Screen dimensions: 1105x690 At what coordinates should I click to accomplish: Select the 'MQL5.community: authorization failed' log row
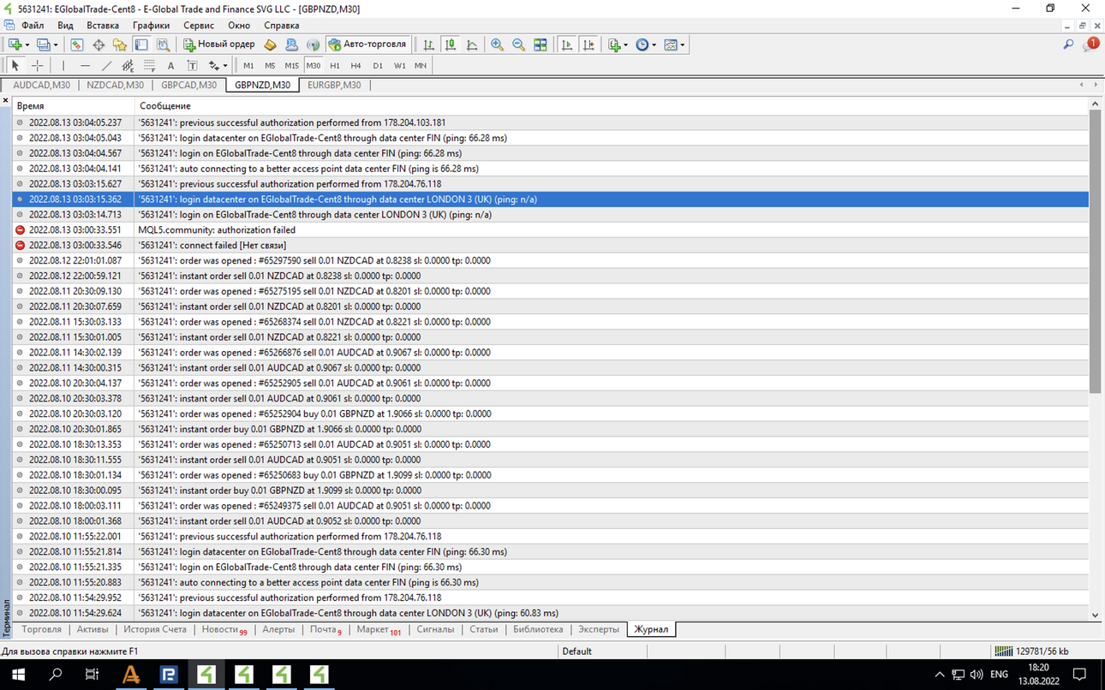click(551, 229)
